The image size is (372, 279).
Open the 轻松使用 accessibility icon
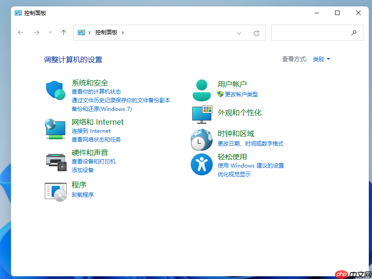[202, 164]
